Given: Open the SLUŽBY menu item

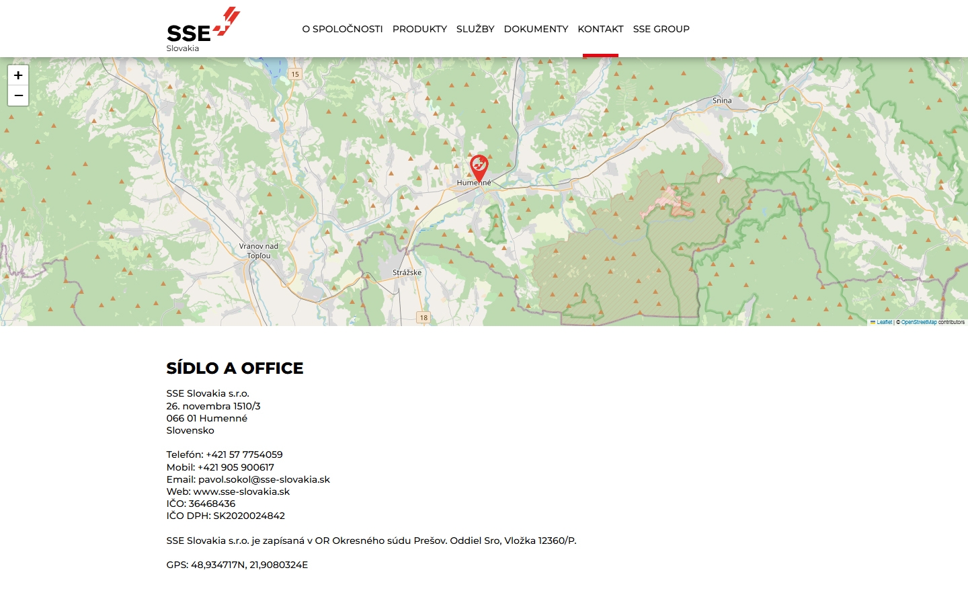Looking at the screenshot, I should (475, 29).
